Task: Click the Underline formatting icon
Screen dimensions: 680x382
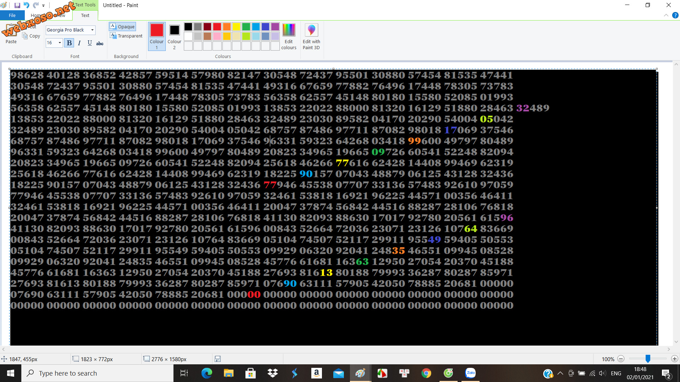Action: pos(89,43)
